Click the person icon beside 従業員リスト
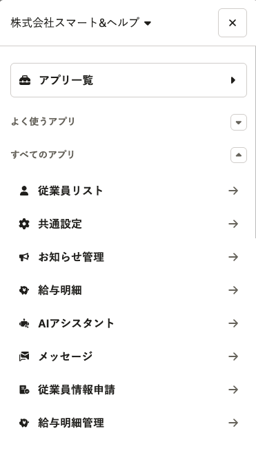Image resolution: width=256 pixels, height=449 pixels. [x=24, y=191]
